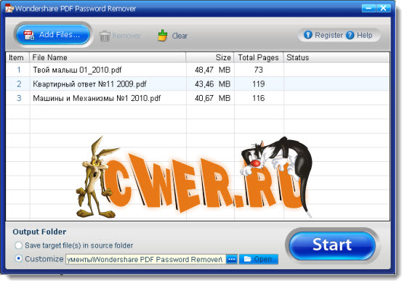
Task: Click the Clear broom icon
Action: [163, 36]
